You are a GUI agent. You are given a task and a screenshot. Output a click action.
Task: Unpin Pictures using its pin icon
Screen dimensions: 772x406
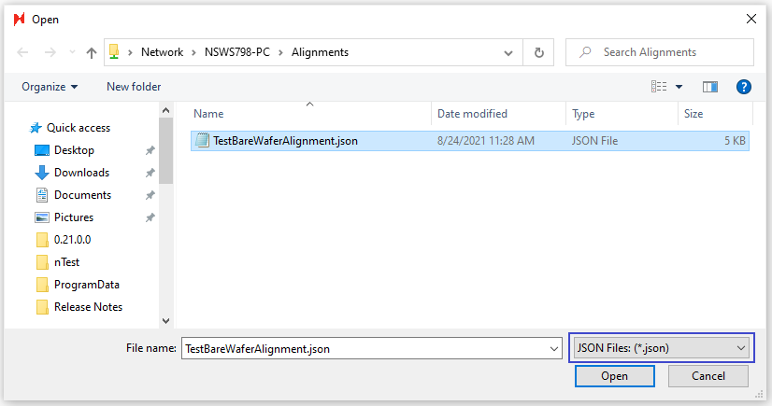[150, 217]
